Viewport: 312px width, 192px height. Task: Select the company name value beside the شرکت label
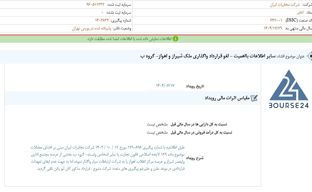[x=285, y=5]
